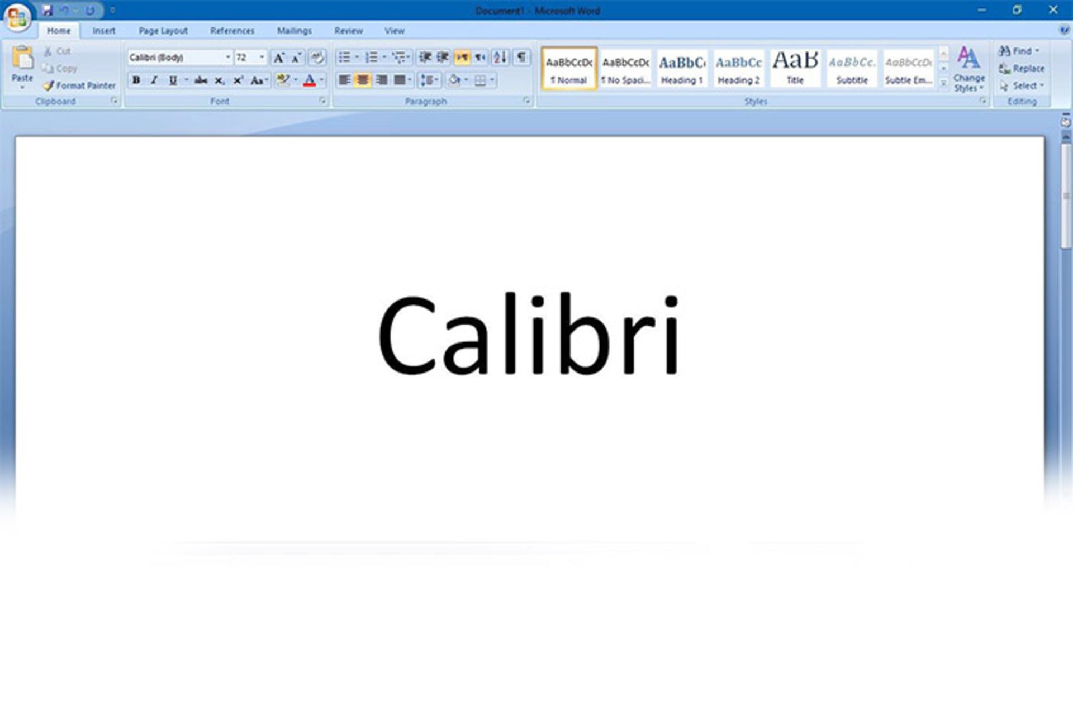
Task: Click the Numbering list icon
Action: (371, 58)
